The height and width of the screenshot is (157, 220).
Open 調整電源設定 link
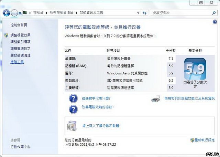tap(20, 49)
